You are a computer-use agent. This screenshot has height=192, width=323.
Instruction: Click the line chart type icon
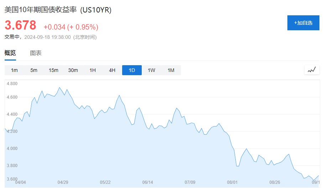(x=312, y=70)
